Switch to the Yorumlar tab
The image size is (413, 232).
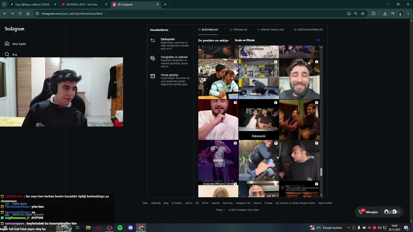click(x=238, y=30)
